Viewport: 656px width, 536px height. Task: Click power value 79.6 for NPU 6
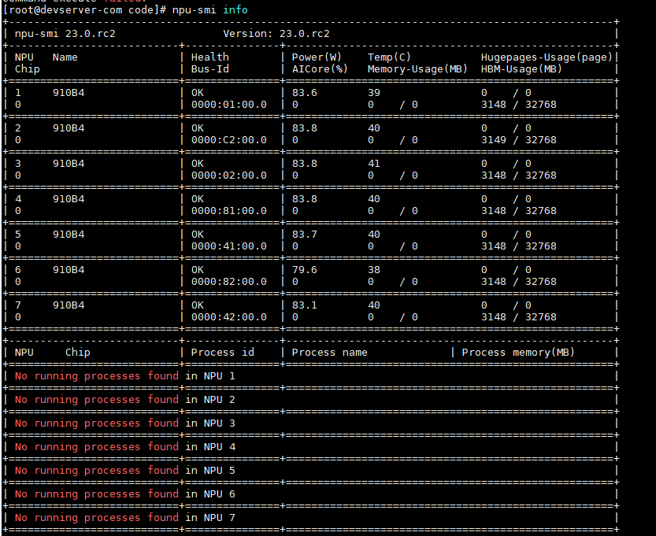(x=305, y=270)
